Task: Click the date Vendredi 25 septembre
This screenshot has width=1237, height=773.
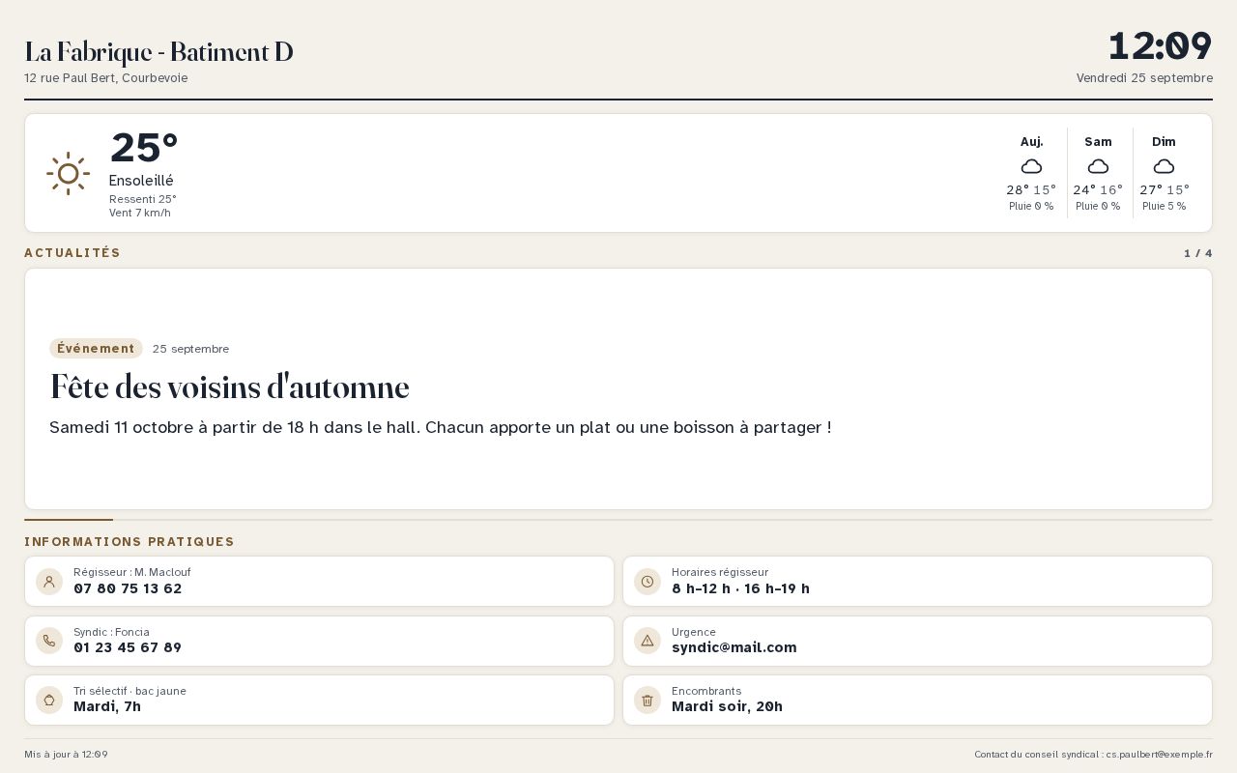Action: tap(1144, 78)
